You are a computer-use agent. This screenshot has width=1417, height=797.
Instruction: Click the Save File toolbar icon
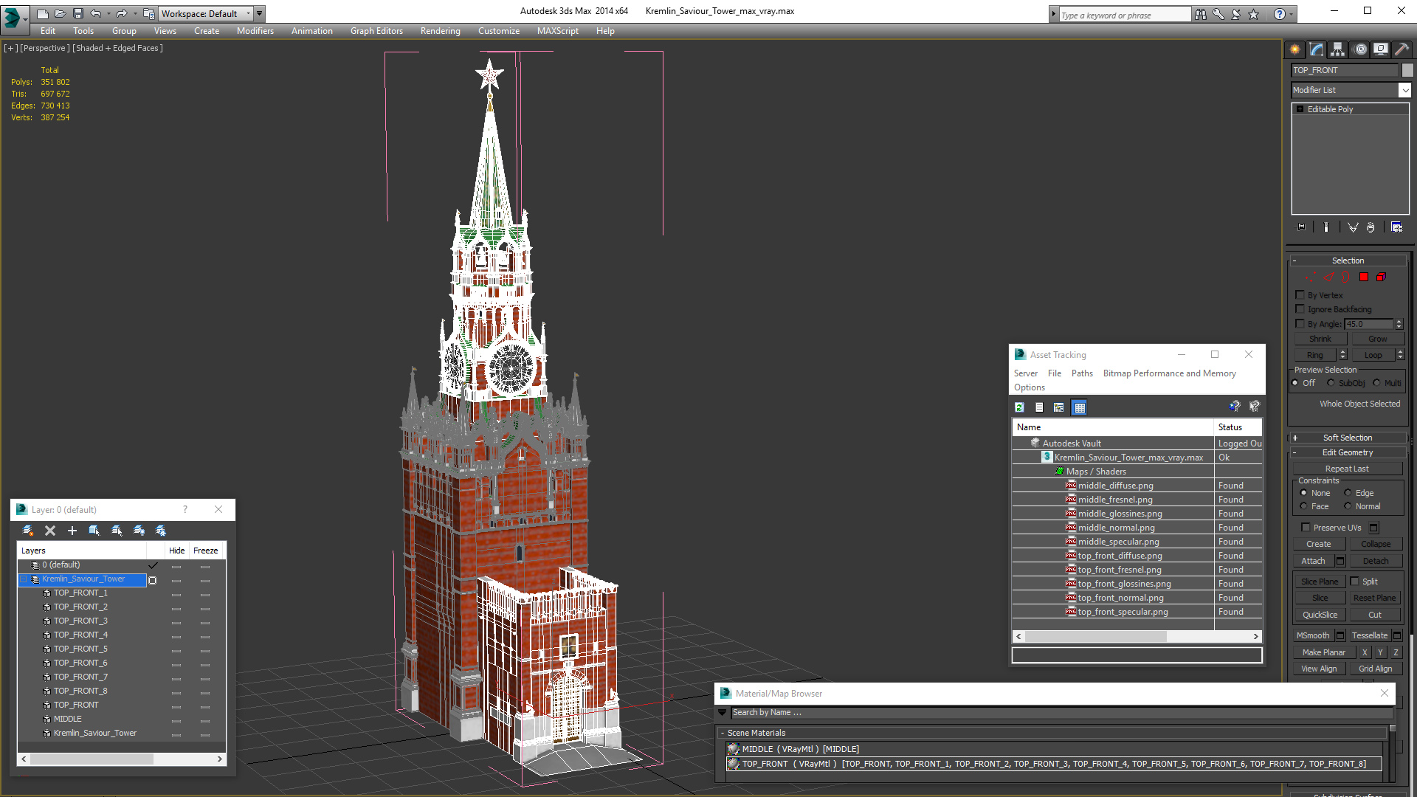78,13
